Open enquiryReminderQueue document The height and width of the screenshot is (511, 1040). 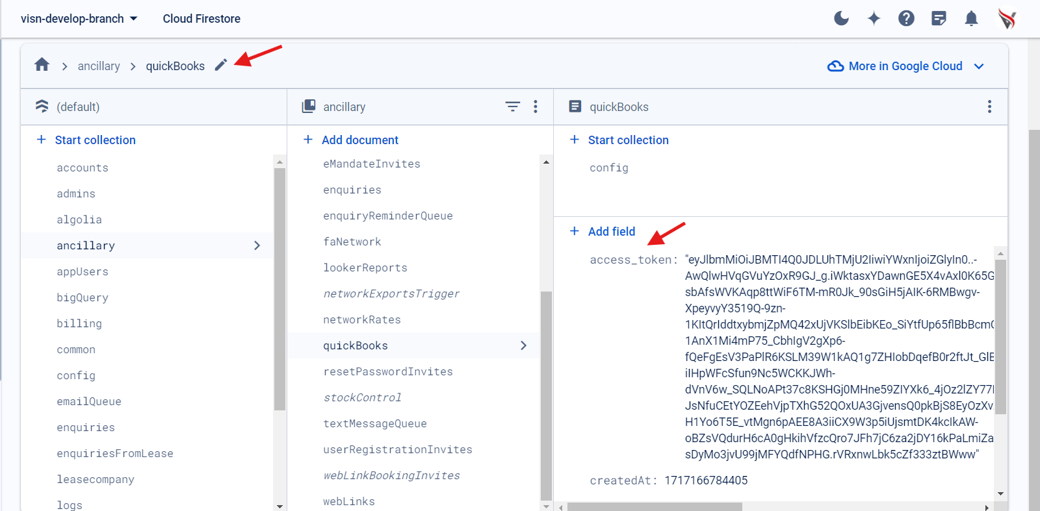[388, 216]
